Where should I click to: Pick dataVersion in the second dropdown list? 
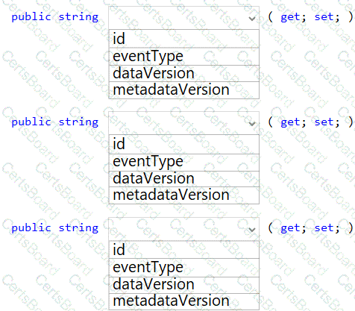pos(184,179)
